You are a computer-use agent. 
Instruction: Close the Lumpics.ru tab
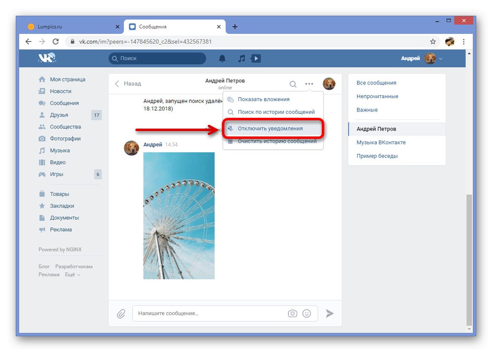[118, 27]
